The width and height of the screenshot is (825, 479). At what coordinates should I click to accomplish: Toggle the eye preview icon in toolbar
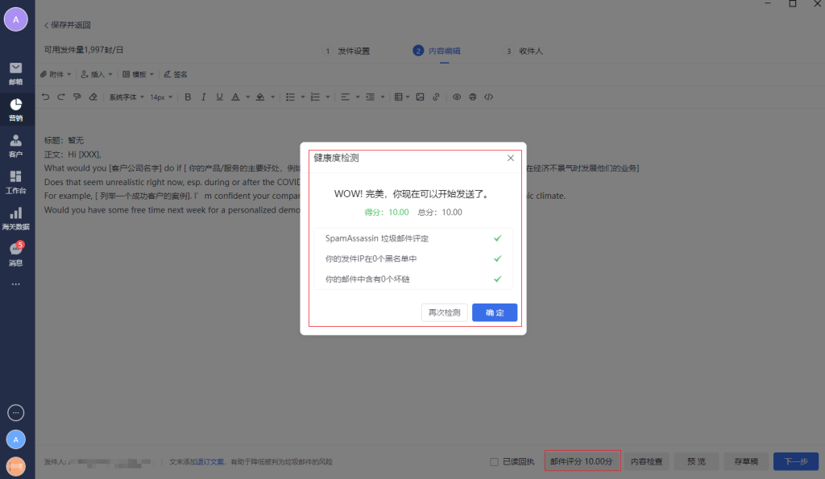pyautogui.click(x=457, y=97)
